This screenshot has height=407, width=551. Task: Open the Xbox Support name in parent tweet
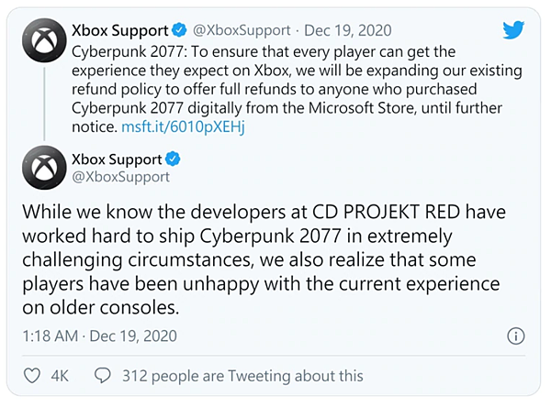[x=120, y=30]
